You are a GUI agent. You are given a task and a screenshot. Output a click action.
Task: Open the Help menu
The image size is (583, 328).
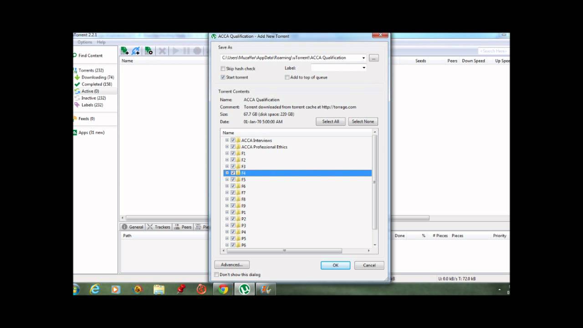click(101, 42)
